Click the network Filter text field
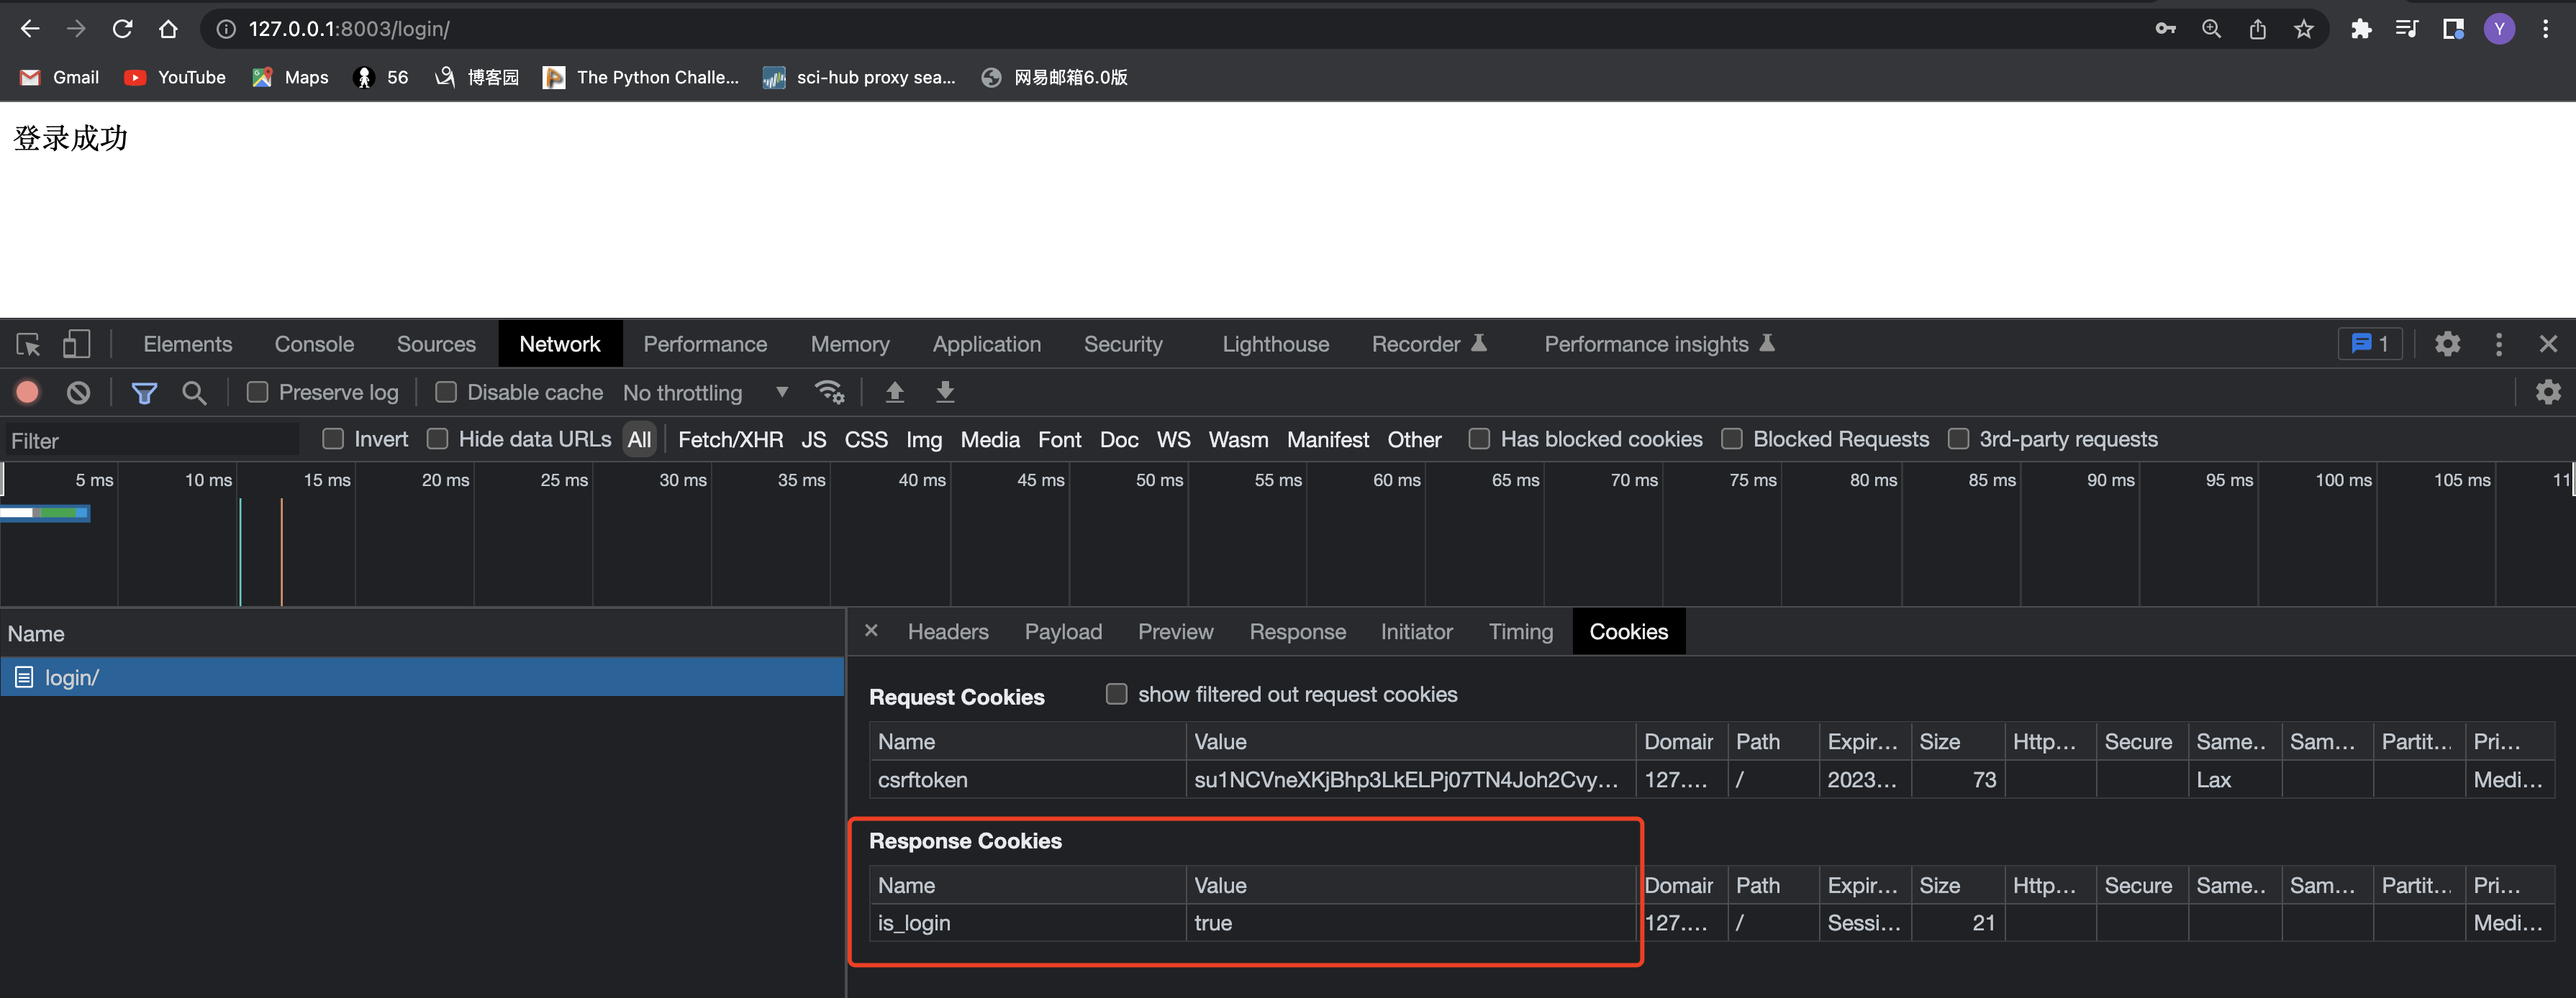Viewport: 2576px width, 998px height. pyautogui.click(x=153, y=441)
